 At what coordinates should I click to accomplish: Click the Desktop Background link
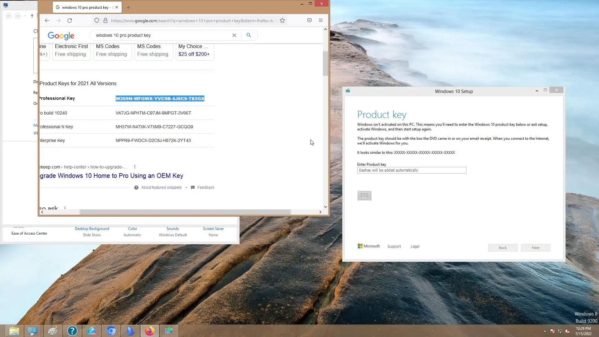[x=92, y=229]
